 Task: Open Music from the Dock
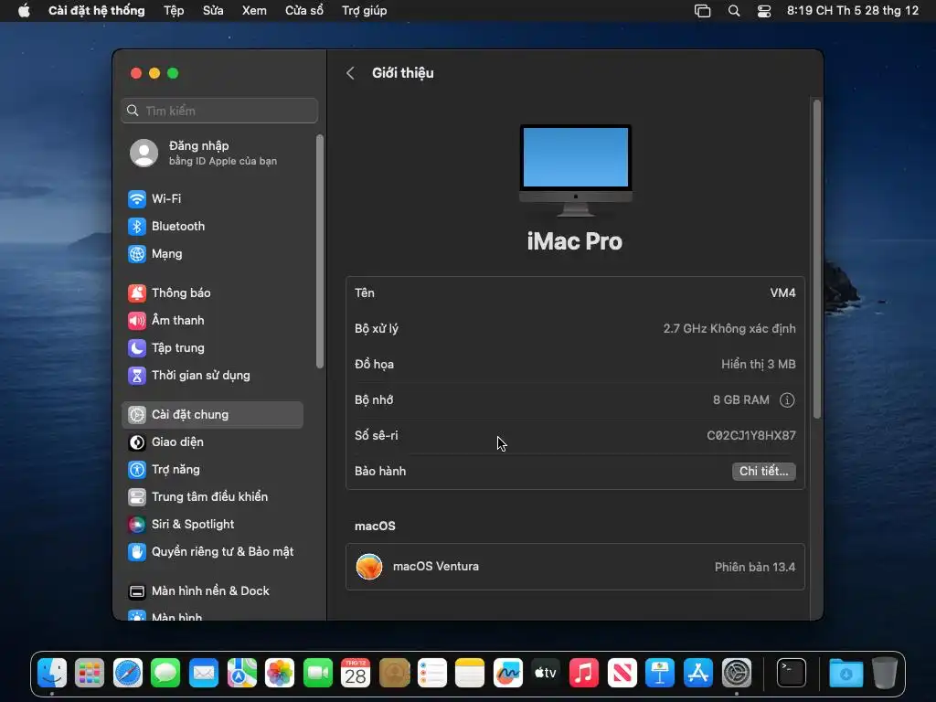(584, 674)
